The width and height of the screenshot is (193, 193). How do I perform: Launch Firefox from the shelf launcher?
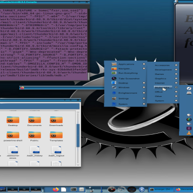click(55, 189)
